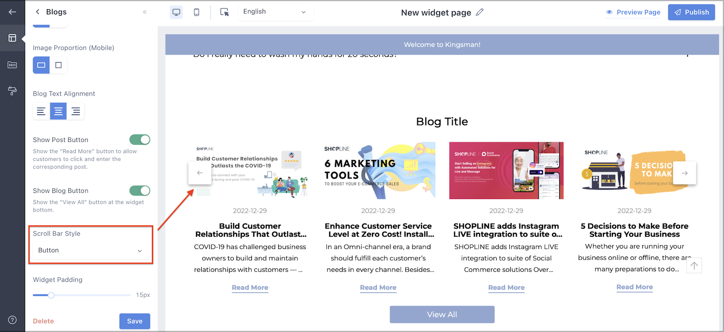Click the carousel next arrow button
Image resolution: width=724 pixels, height=332 pixels.
(685, 173)
